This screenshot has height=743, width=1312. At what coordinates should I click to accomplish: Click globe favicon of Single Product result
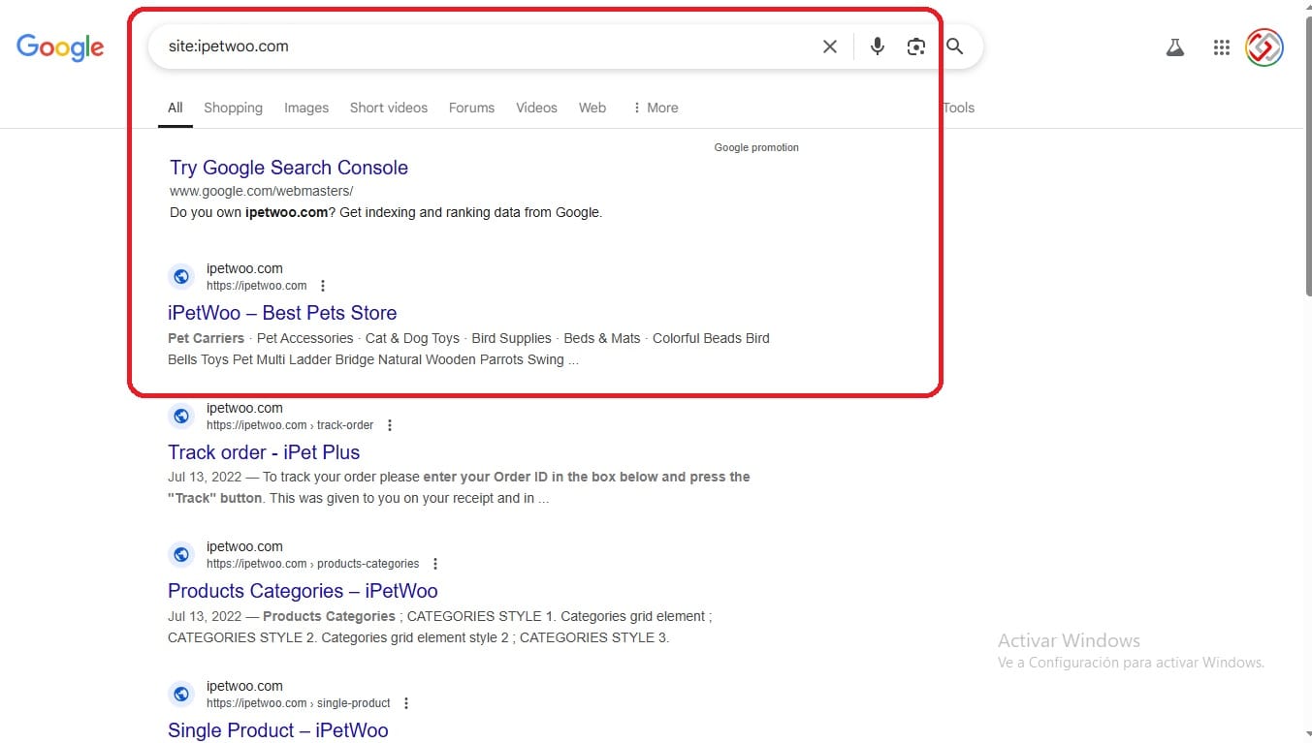pos(181,695)
